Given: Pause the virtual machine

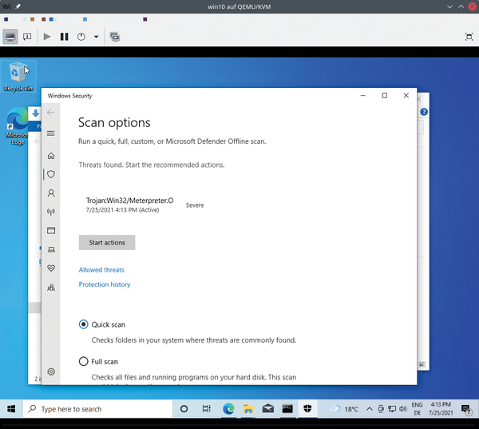Looking at the screenshot, I should coord(64,37).
